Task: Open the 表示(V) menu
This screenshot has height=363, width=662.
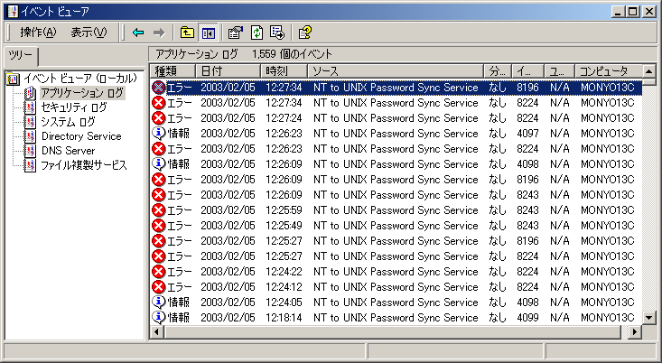Action: click(89, 33)
